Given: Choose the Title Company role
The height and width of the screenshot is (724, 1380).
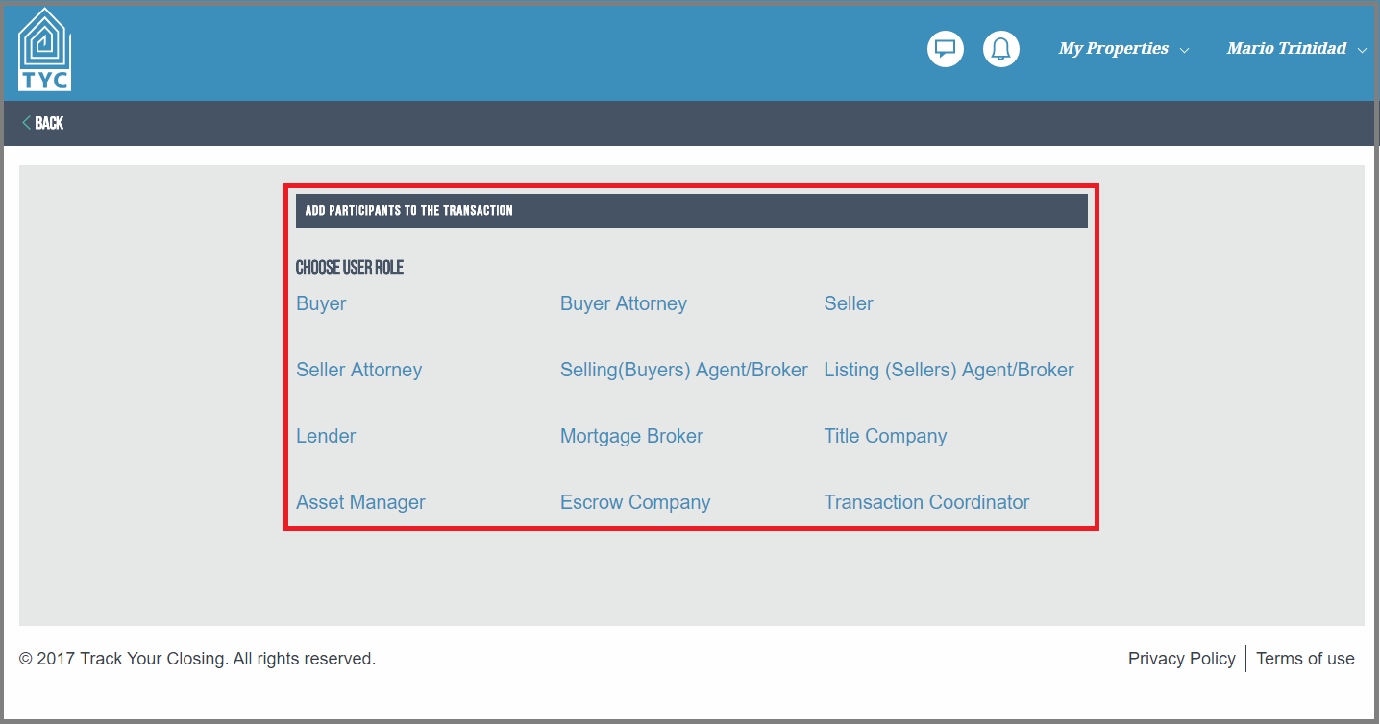Looking at the screenshot, I should [885, 436].
